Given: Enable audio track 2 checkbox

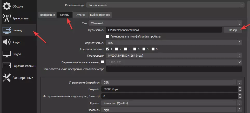Looking at the screenshot, I should [117, 49].
